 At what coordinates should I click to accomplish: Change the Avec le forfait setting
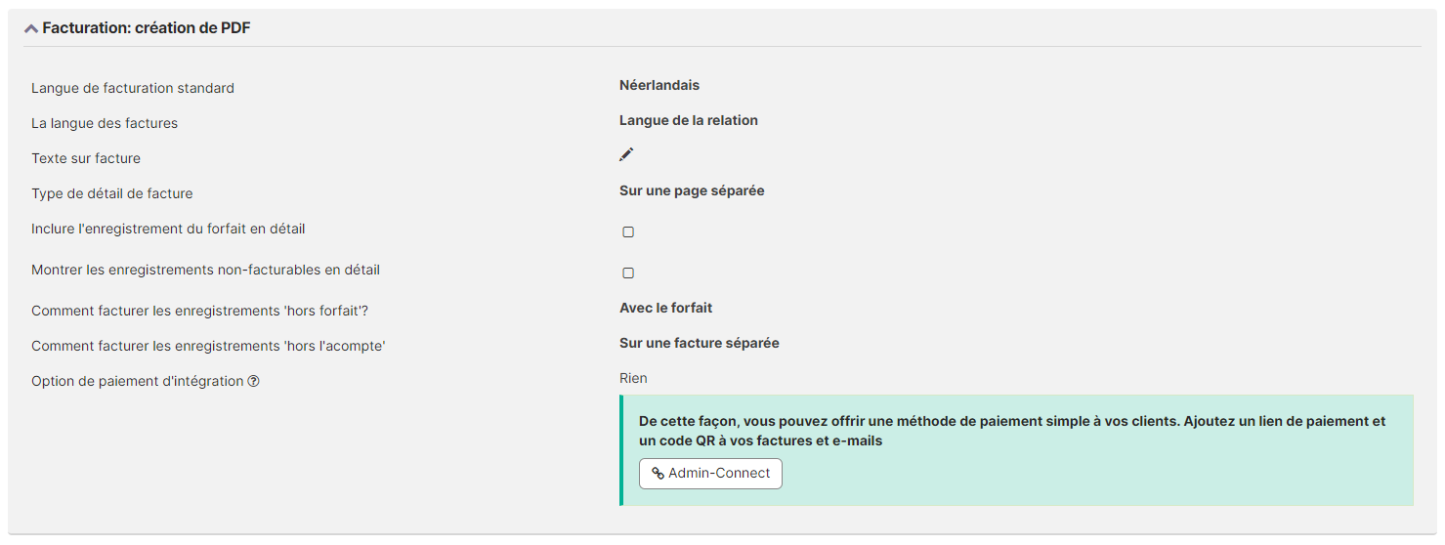(666, 309)
